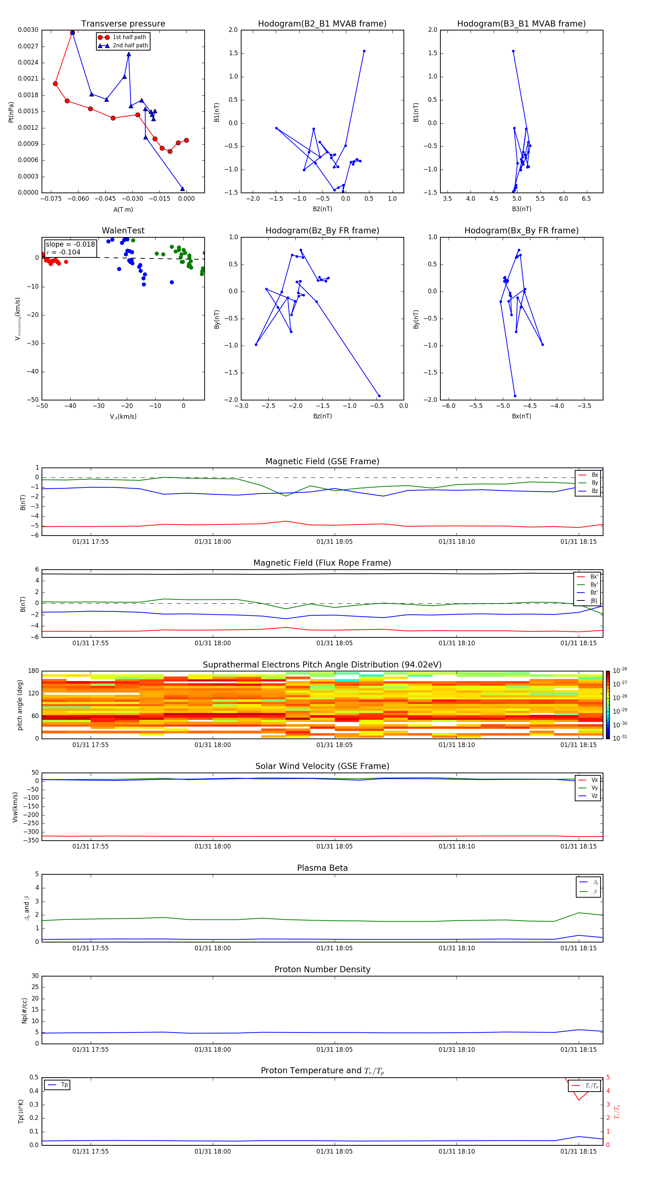Click the 'Plasma Beta' plot title
Screen dimensions: 645x1183
[x=322, y=868]
